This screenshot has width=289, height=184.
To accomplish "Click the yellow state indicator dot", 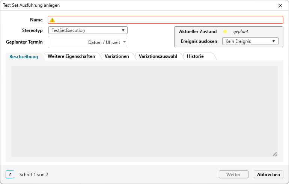I will pos(225,31).
